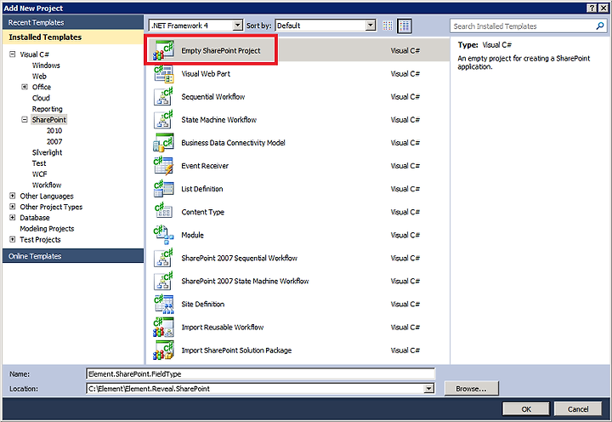Screen dimensions: 612x422
Task: Select Web under Visual C#
Action: click(x=39, y=77)
